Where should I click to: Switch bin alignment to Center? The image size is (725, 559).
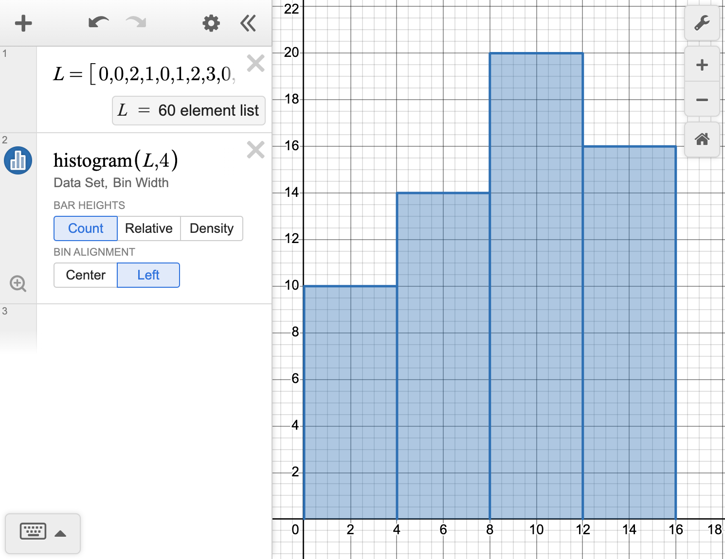(x=85, y=275)
